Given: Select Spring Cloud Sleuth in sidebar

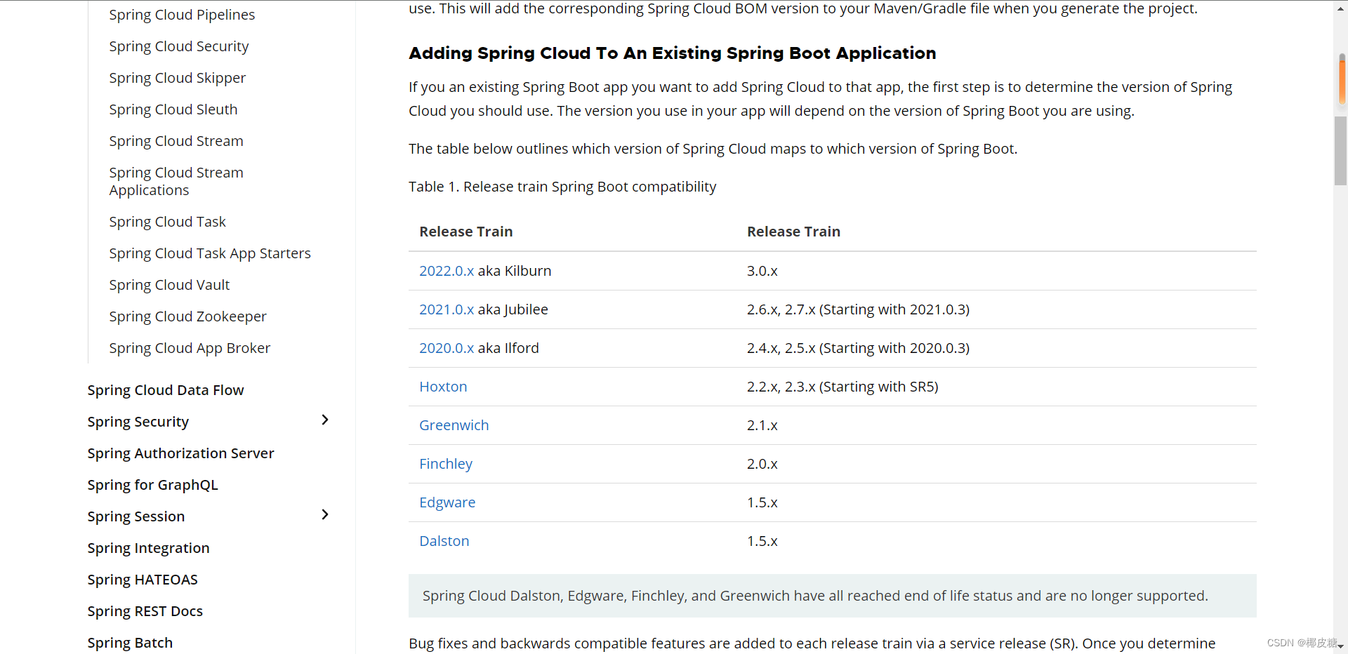Looking at the screenshot, I should (173, 109).
